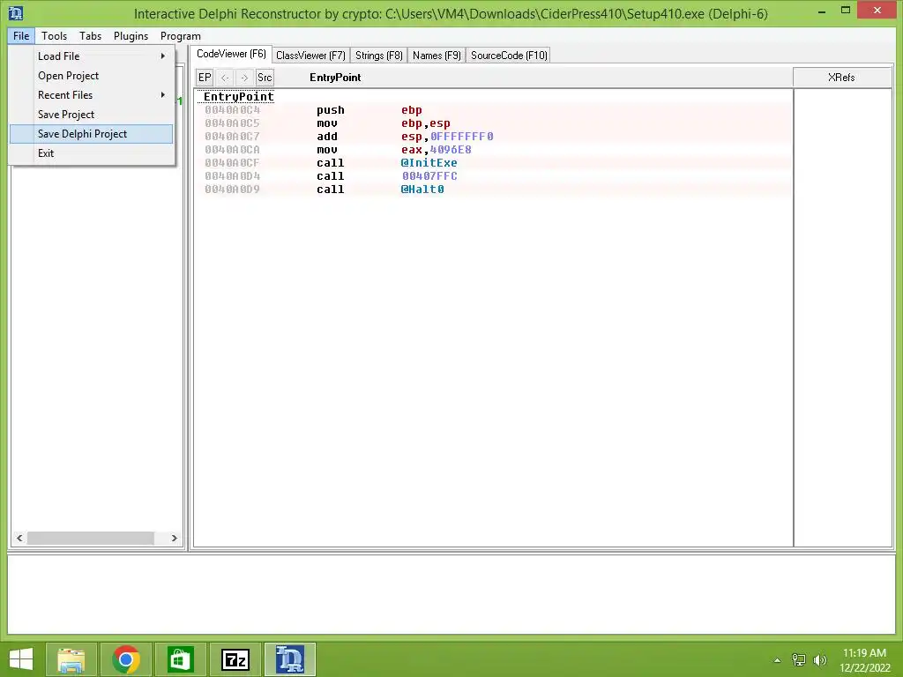Choose Exit from the File menu
Screen dimensions: 903x677
[x=91, y=153]
